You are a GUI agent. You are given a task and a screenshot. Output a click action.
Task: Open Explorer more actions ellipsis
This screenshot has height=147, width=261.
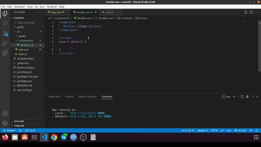point(40,12)
